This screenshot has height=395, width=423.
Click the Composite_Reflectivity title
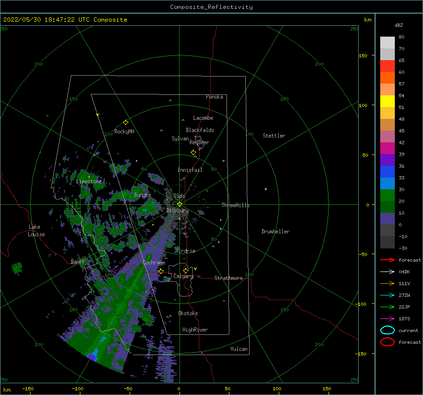[x=211, y=7]
